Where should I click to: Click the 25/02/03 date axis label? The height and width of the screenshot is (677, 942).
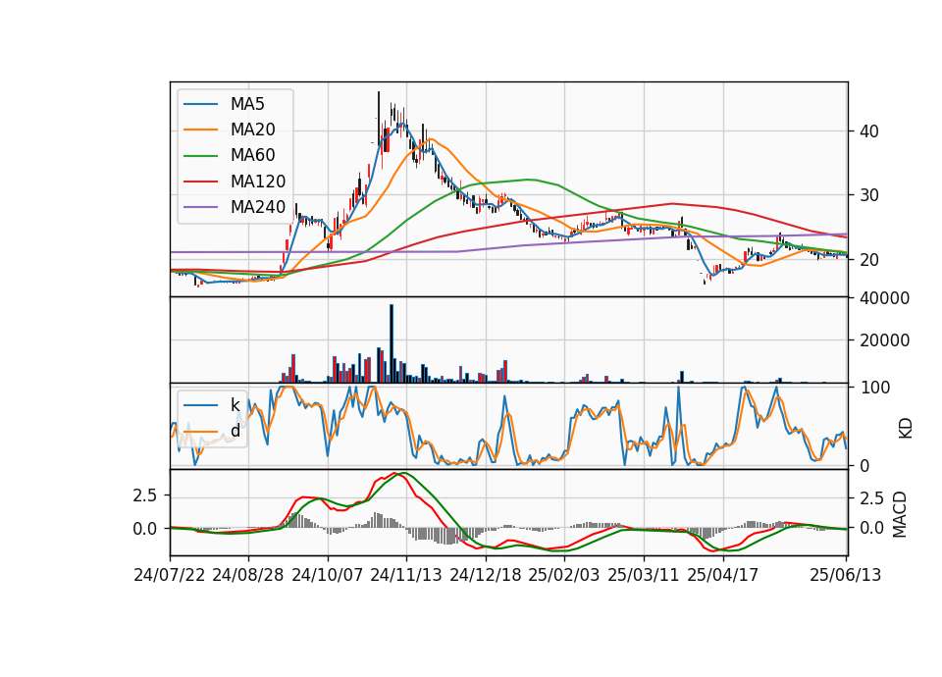tap(564, 575)
